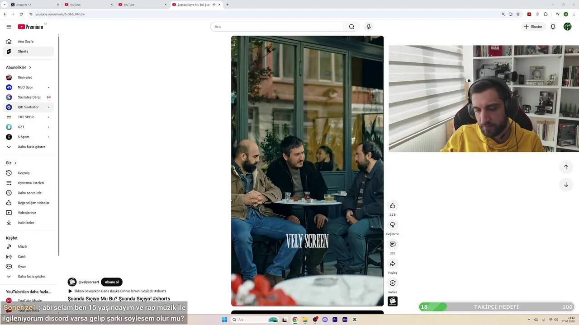
Task: Open NEO Spor channel
Action: point(29,87)
